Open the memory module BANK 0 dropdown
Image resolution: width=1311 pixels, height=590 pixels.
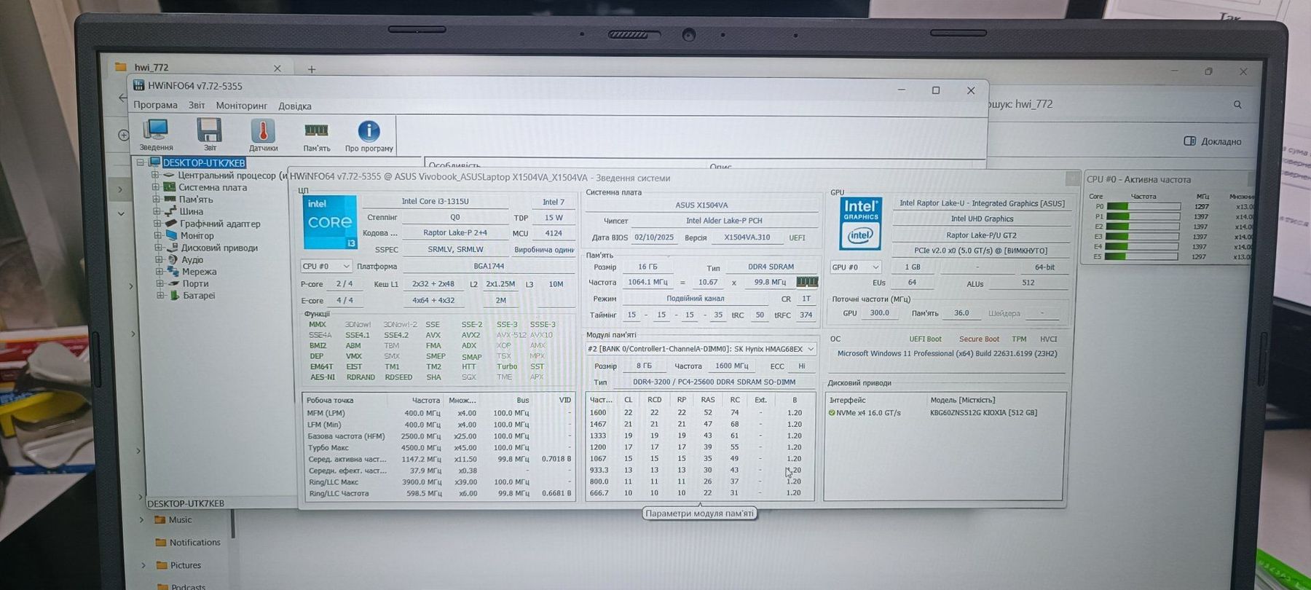click(700, 349)
